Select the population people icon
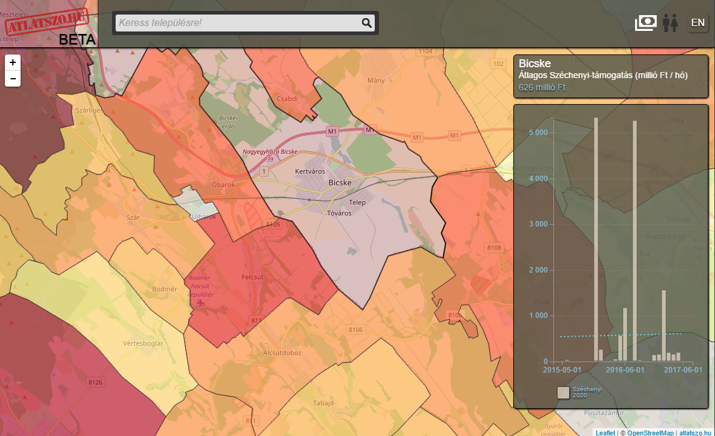This screenshot has width=715, height=436. [x=670, y=24]
